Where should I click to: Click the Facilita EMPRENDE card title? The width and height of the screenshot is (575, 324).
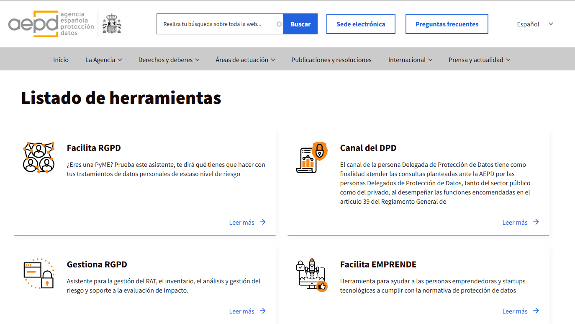(x=378, y=264)
